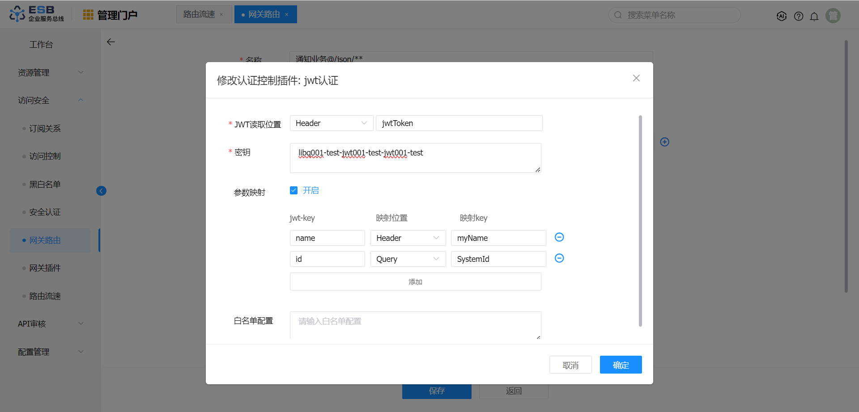859x412 pixels.
Task: Click the AI assistant icon
Action: click(x=782, y=17)
